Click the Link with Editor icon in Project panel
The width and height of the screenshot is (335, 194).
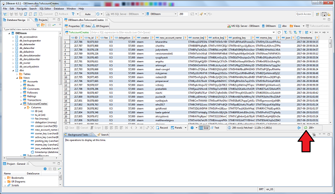click(59, 169)
